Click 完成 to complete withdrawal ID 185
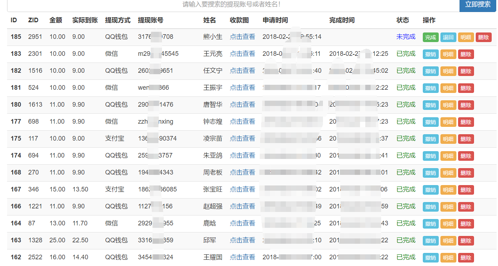The image size is (498, 266). click(431, 37)
